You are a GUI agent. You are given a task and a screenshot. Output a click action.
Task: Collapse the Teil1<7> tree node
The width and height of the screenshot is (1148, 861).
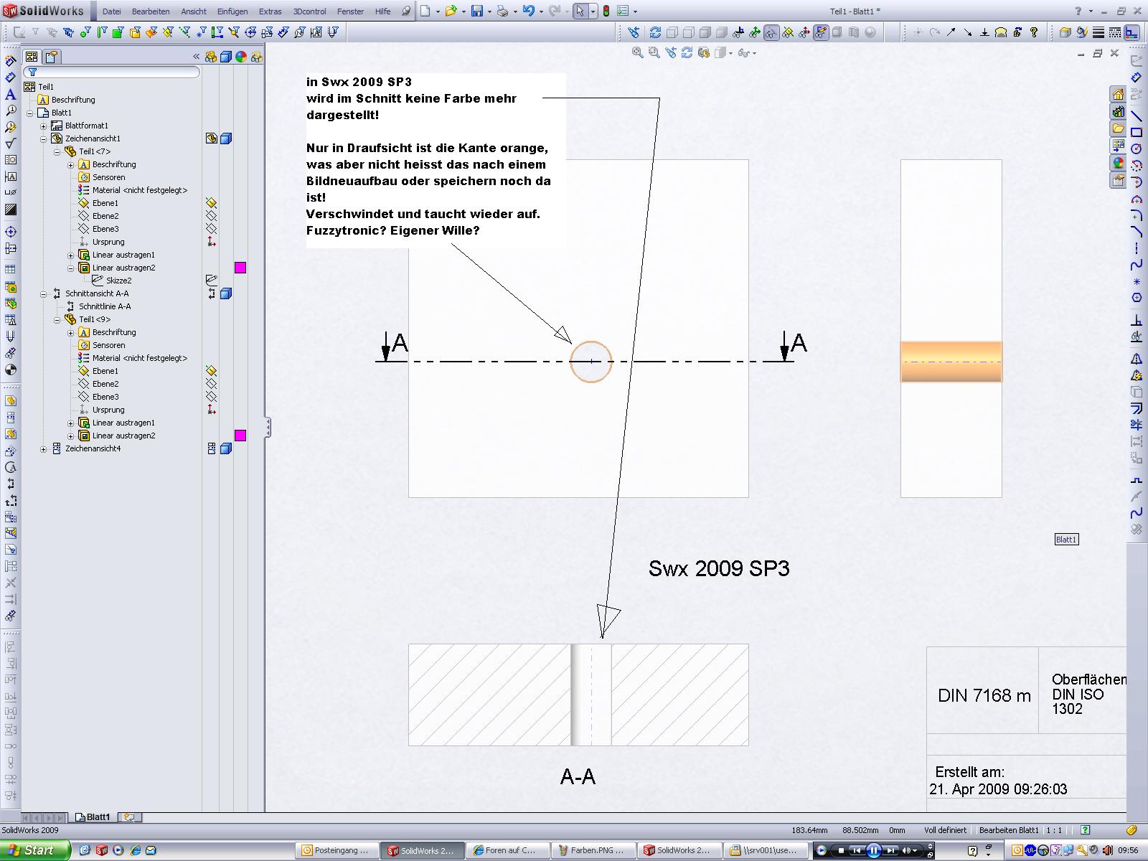[x=57, y=152]
